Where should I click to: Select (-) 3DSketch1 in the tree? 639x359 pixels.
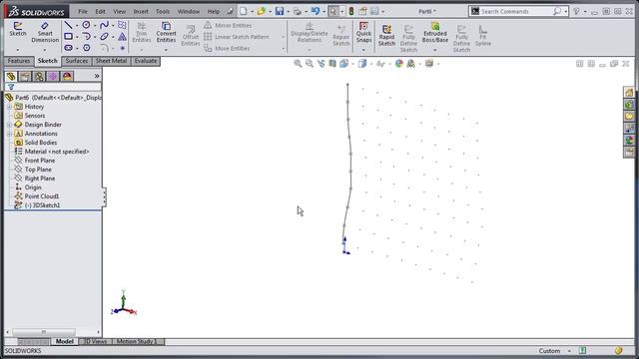[42, 205]
